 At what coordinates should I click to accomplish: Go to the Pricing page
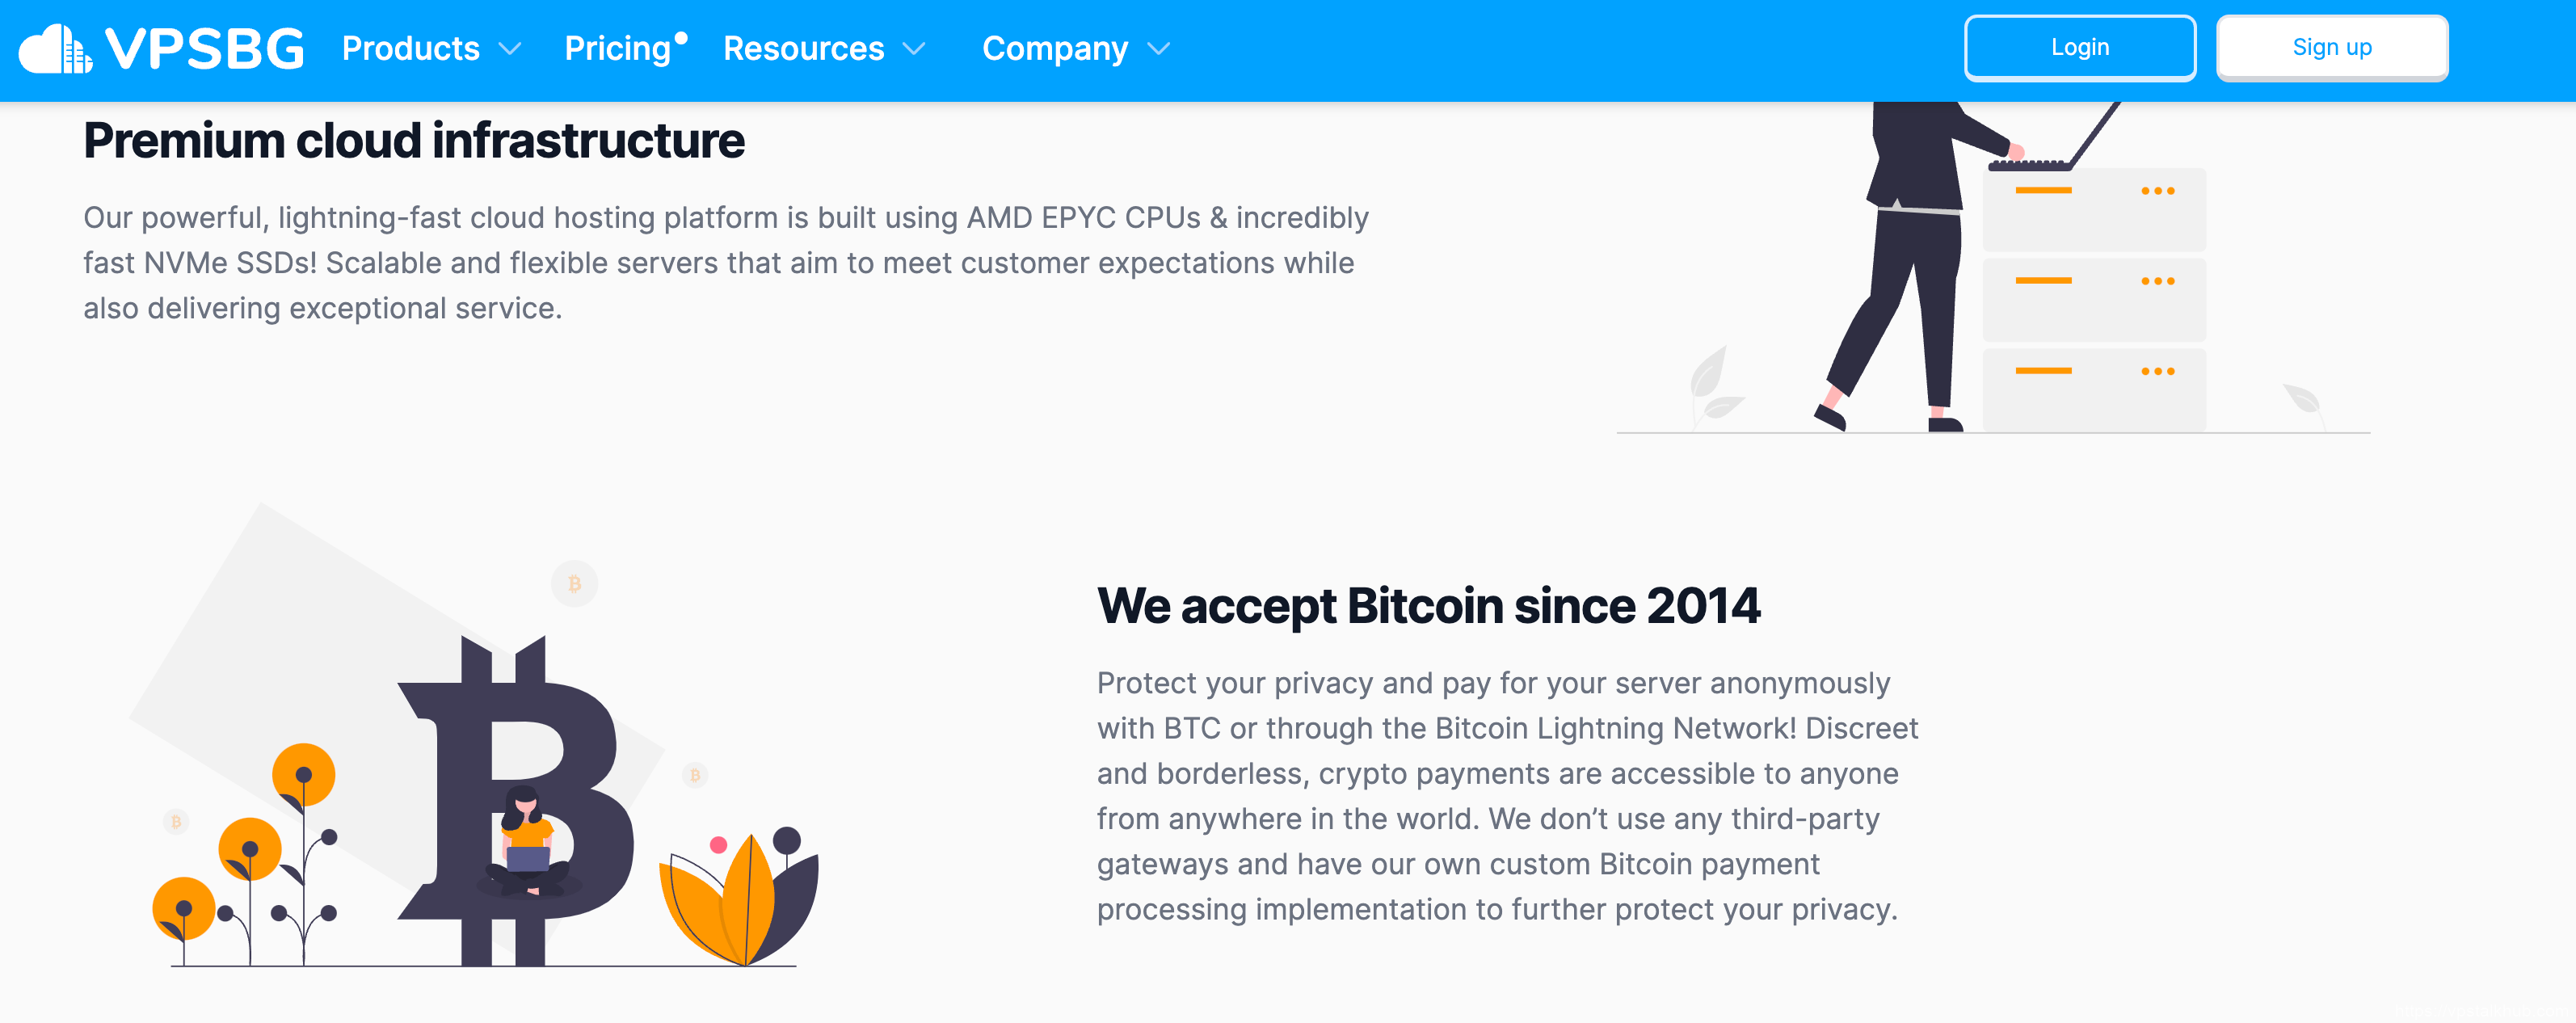pyautogui.click(x=617, y=49)
